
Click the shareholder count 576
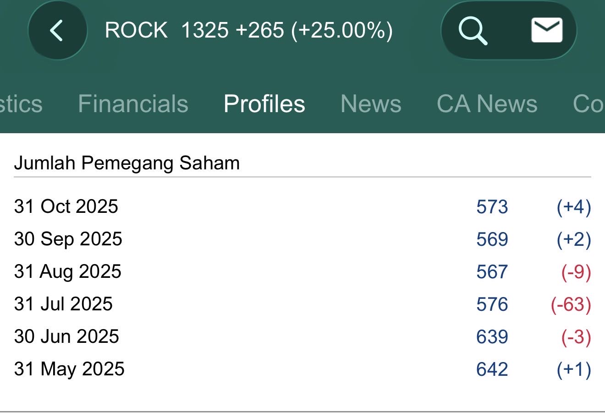[492, 304]
